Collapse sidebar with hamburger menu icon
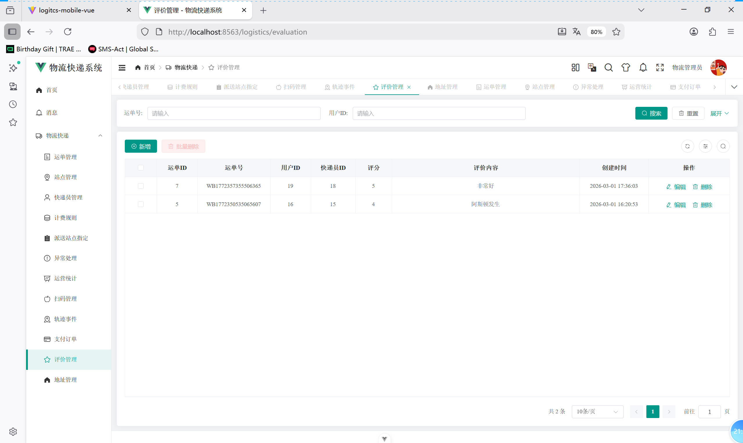Viewport: 743px width, 443px height. (122, 67)
